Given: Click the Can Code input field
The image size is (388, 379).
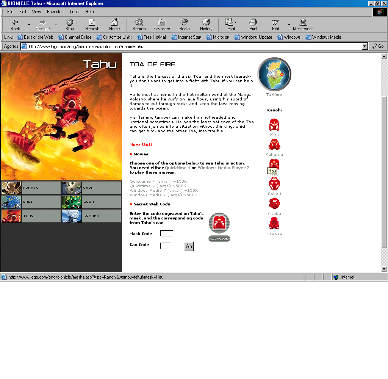Looking at the screenshot, I should [x=166, y=246].
